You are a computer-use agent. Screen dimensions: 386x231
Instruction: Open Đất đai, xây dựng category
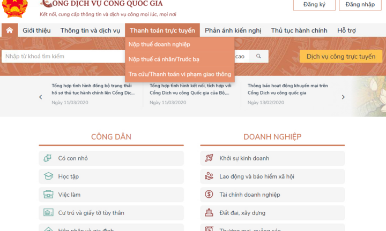click(x=272, y=213)
